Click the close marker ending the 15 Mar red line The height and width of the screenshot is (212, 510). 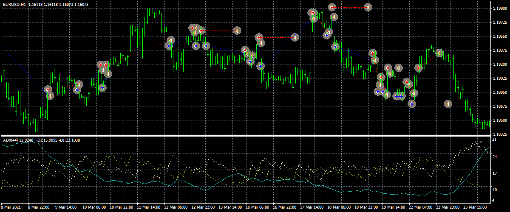click(237, 31)
